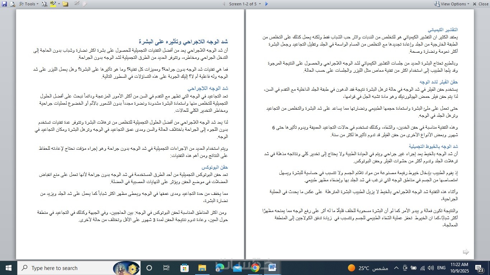Viewport: 490px width, 275px height.
Task: Click the heading شد الوجه بالخيوط التجميلية
Action: (x=433, y=146)
